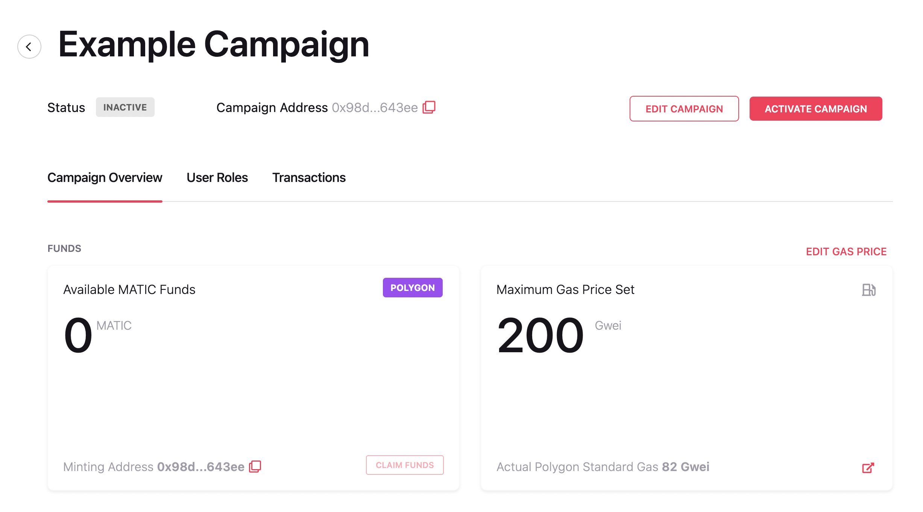Screen dimensions: 923x512
Task: Select the Campaign Overview tab
Action: [105, 177]
